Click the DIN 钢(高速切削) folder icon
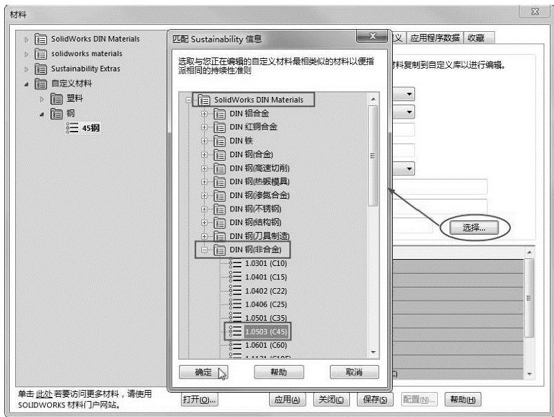This screenshot has height=417, width=554. pos(219,168)
